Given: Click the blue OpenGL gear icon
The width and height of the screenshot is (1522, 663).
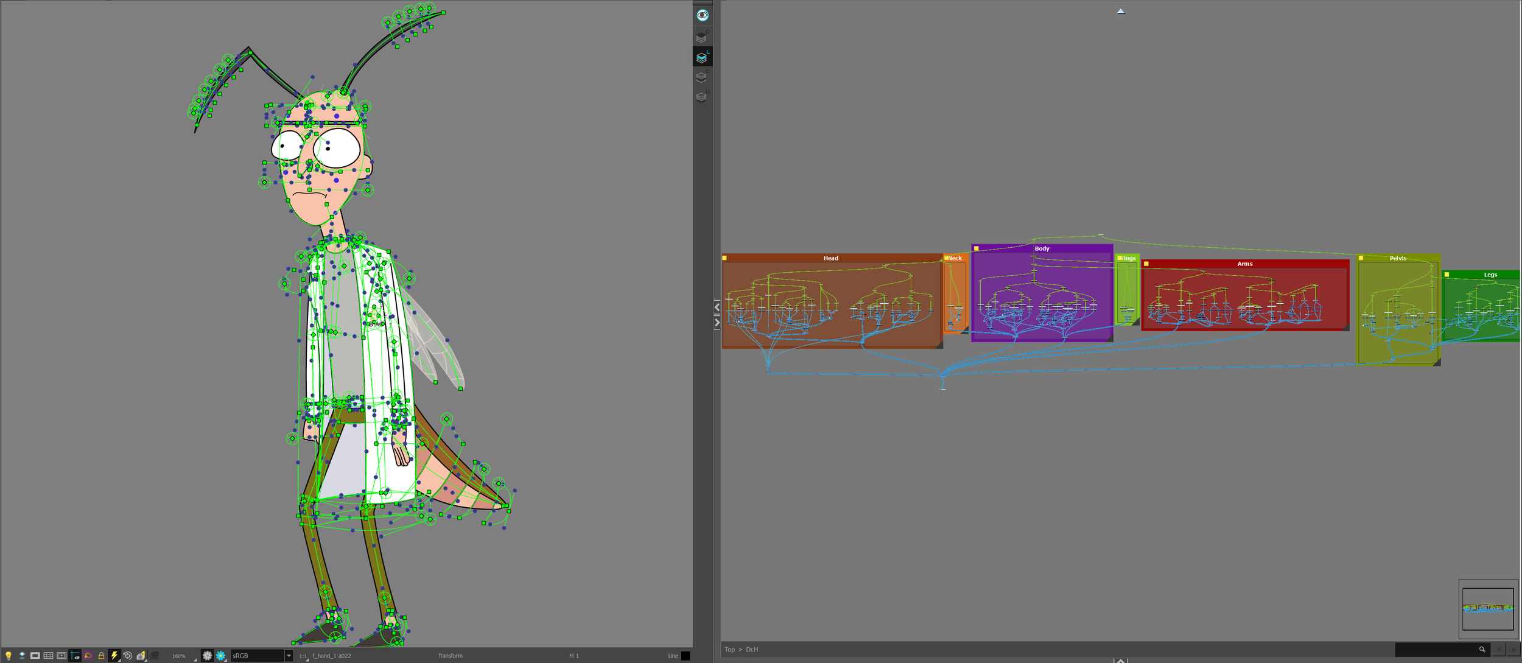Looking at the screenshot, I should [220, 656].
